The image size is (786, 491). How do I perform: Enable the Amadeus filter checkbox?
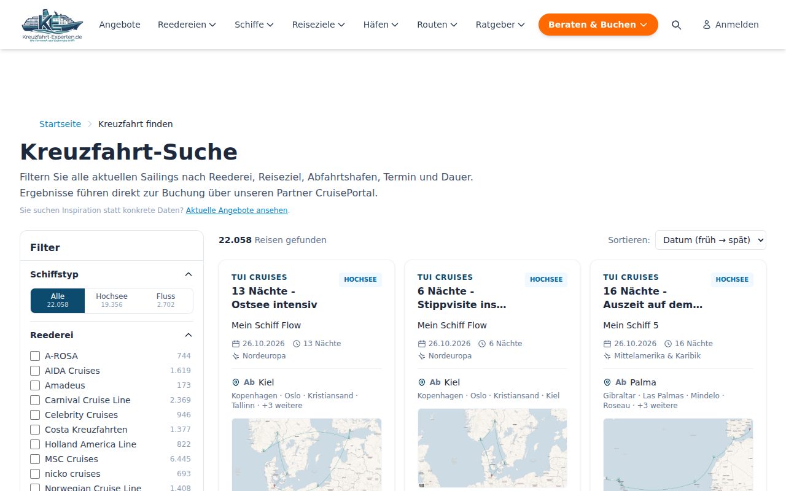35,385
